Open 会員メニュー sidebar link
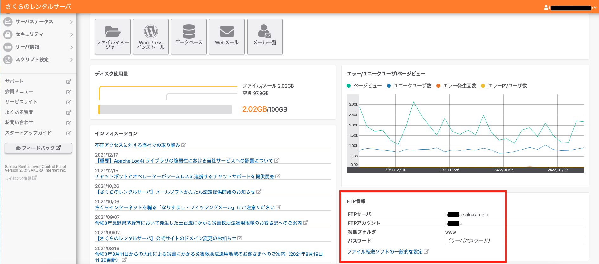 [19, 91]
